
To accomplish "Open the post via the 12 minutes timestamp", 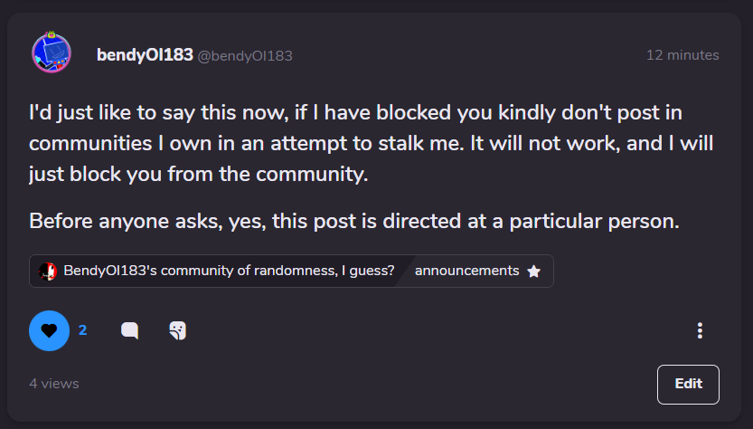I will (x=682, y=55).
